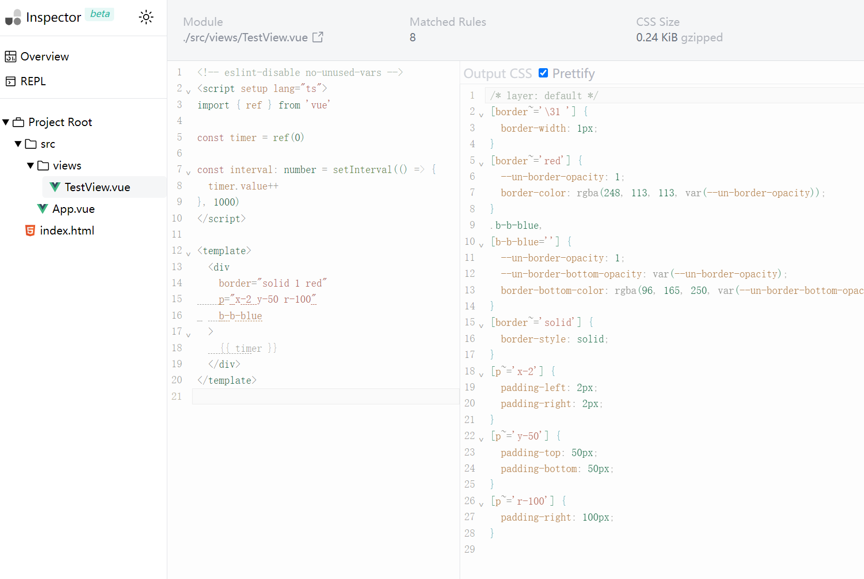Click the Output CSS heading
The image size is (864, 579).
498,73
